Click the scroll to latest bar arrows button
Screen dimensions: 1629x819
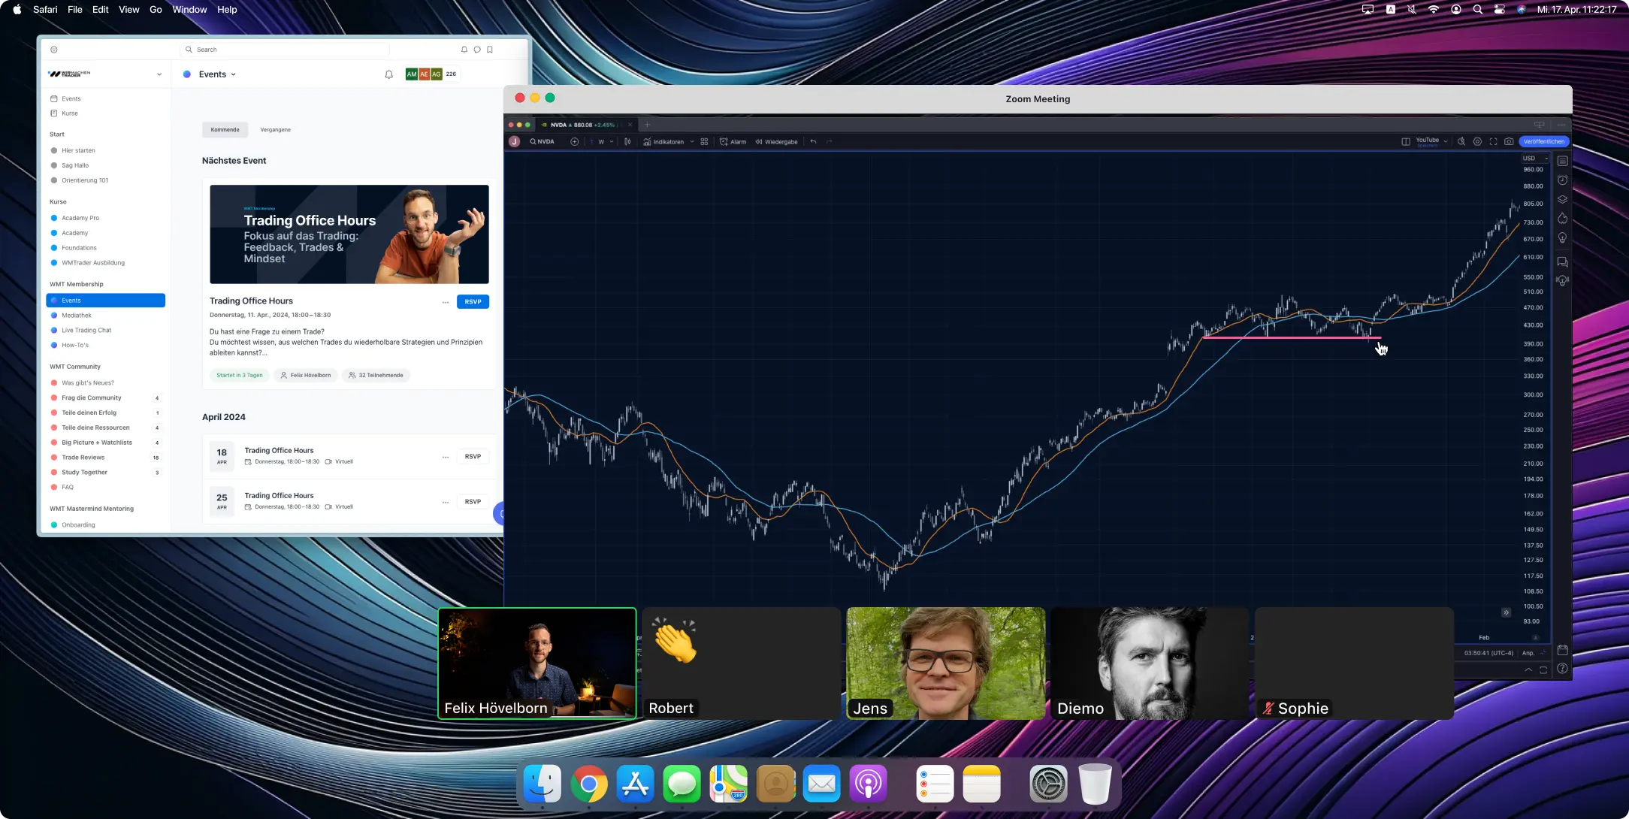[x=1507, y=612]
